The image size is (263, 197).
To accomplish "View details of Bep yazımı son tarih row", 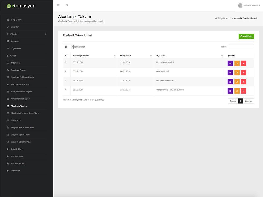I will pos(230,82).
